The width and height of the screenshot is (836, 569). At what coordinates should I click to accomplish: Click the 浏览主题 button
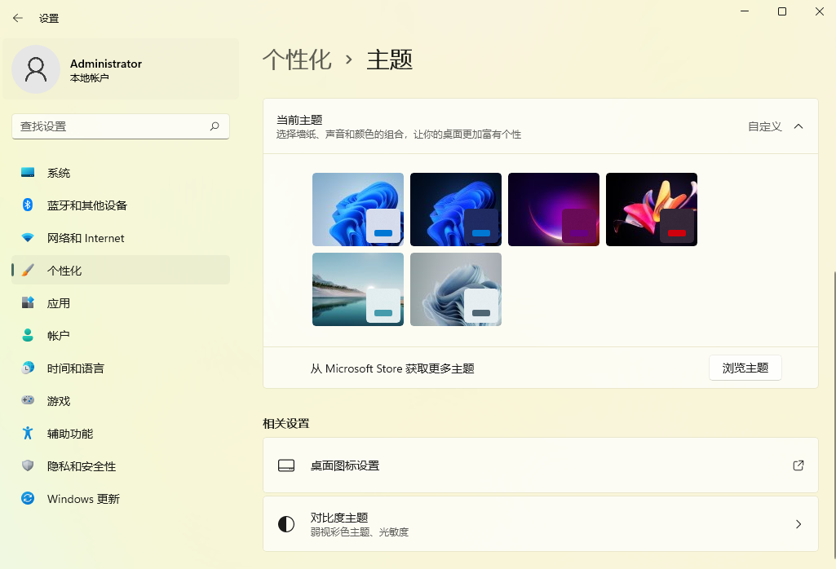pyautogui.click(x=745, y=368)
